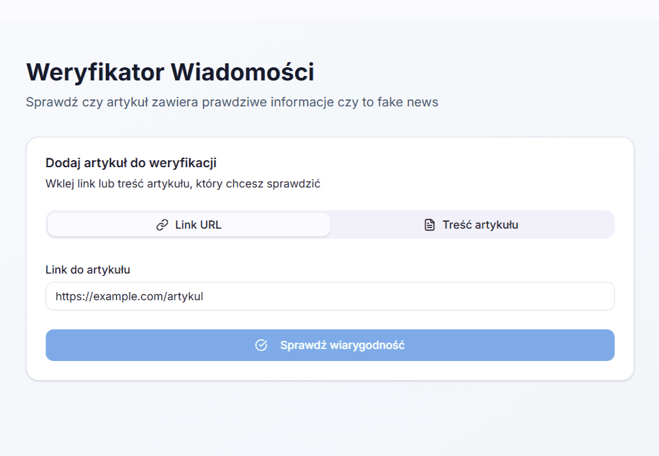The height and width of the screenshot is (456, 659).
Task: Click the word Weryfikator in the heading
Action: pos(96,72)
